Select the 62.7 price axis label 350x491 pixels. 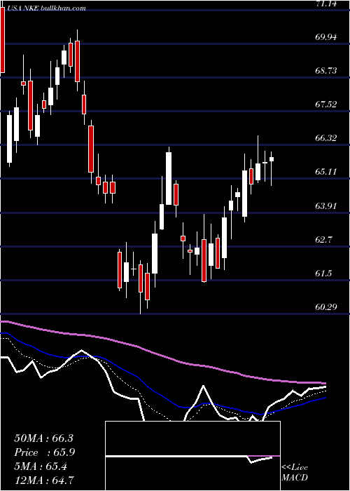pos(324,240)
